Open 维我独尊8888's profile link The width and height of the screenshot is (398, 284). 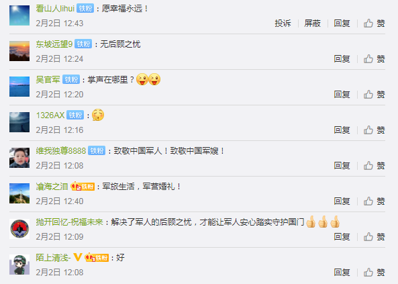pyautogui.click(x=61, y=151)
